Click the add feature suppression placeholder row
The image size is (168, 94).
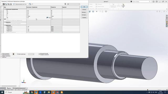(x=15, y=23)
